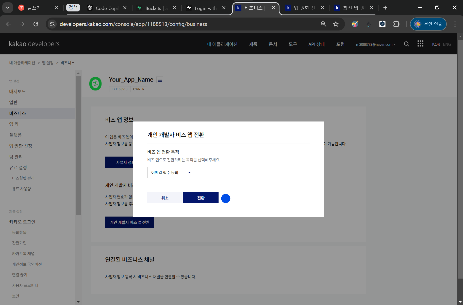Click the sidebar scrollbar down arrow
The height and width of the screenshot is (305, 463).
(78, 302)
